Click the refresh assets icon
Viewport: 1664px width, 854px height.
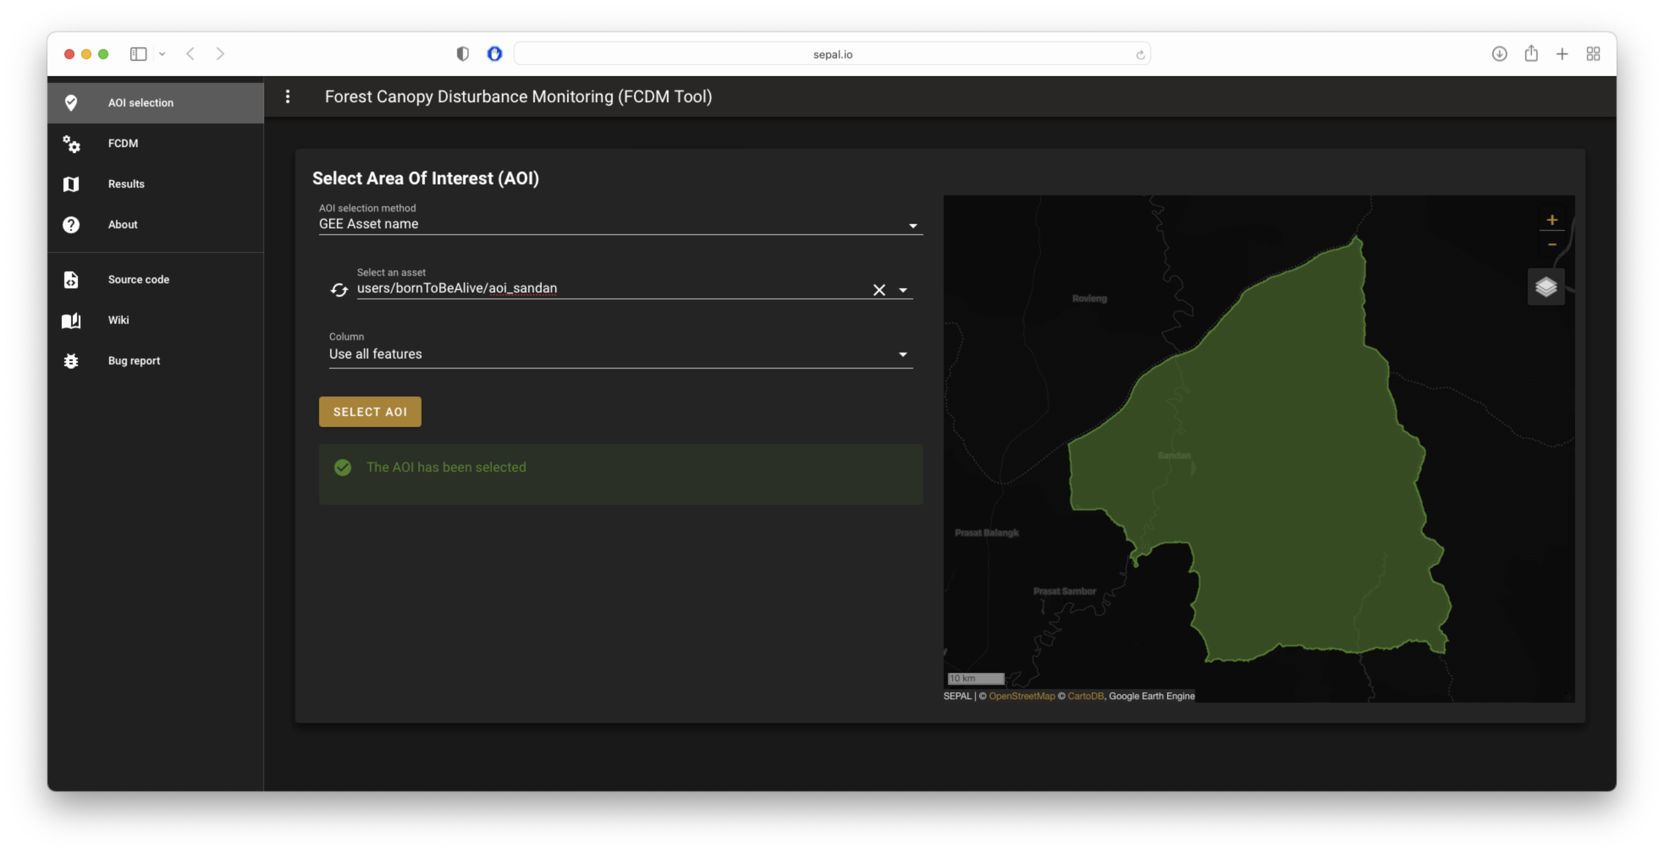(x=339, y=290)
